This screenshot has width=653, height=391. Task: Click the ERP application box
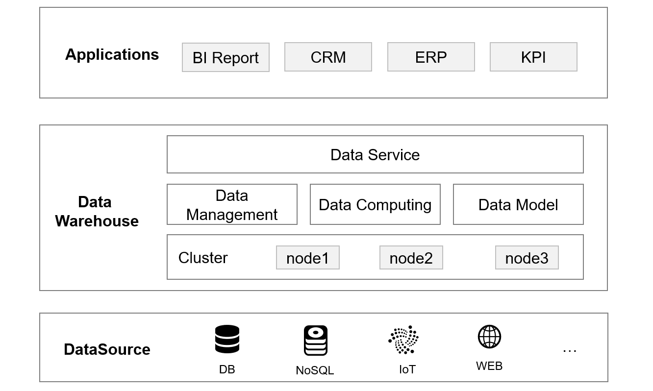click(x=431, y=57)
